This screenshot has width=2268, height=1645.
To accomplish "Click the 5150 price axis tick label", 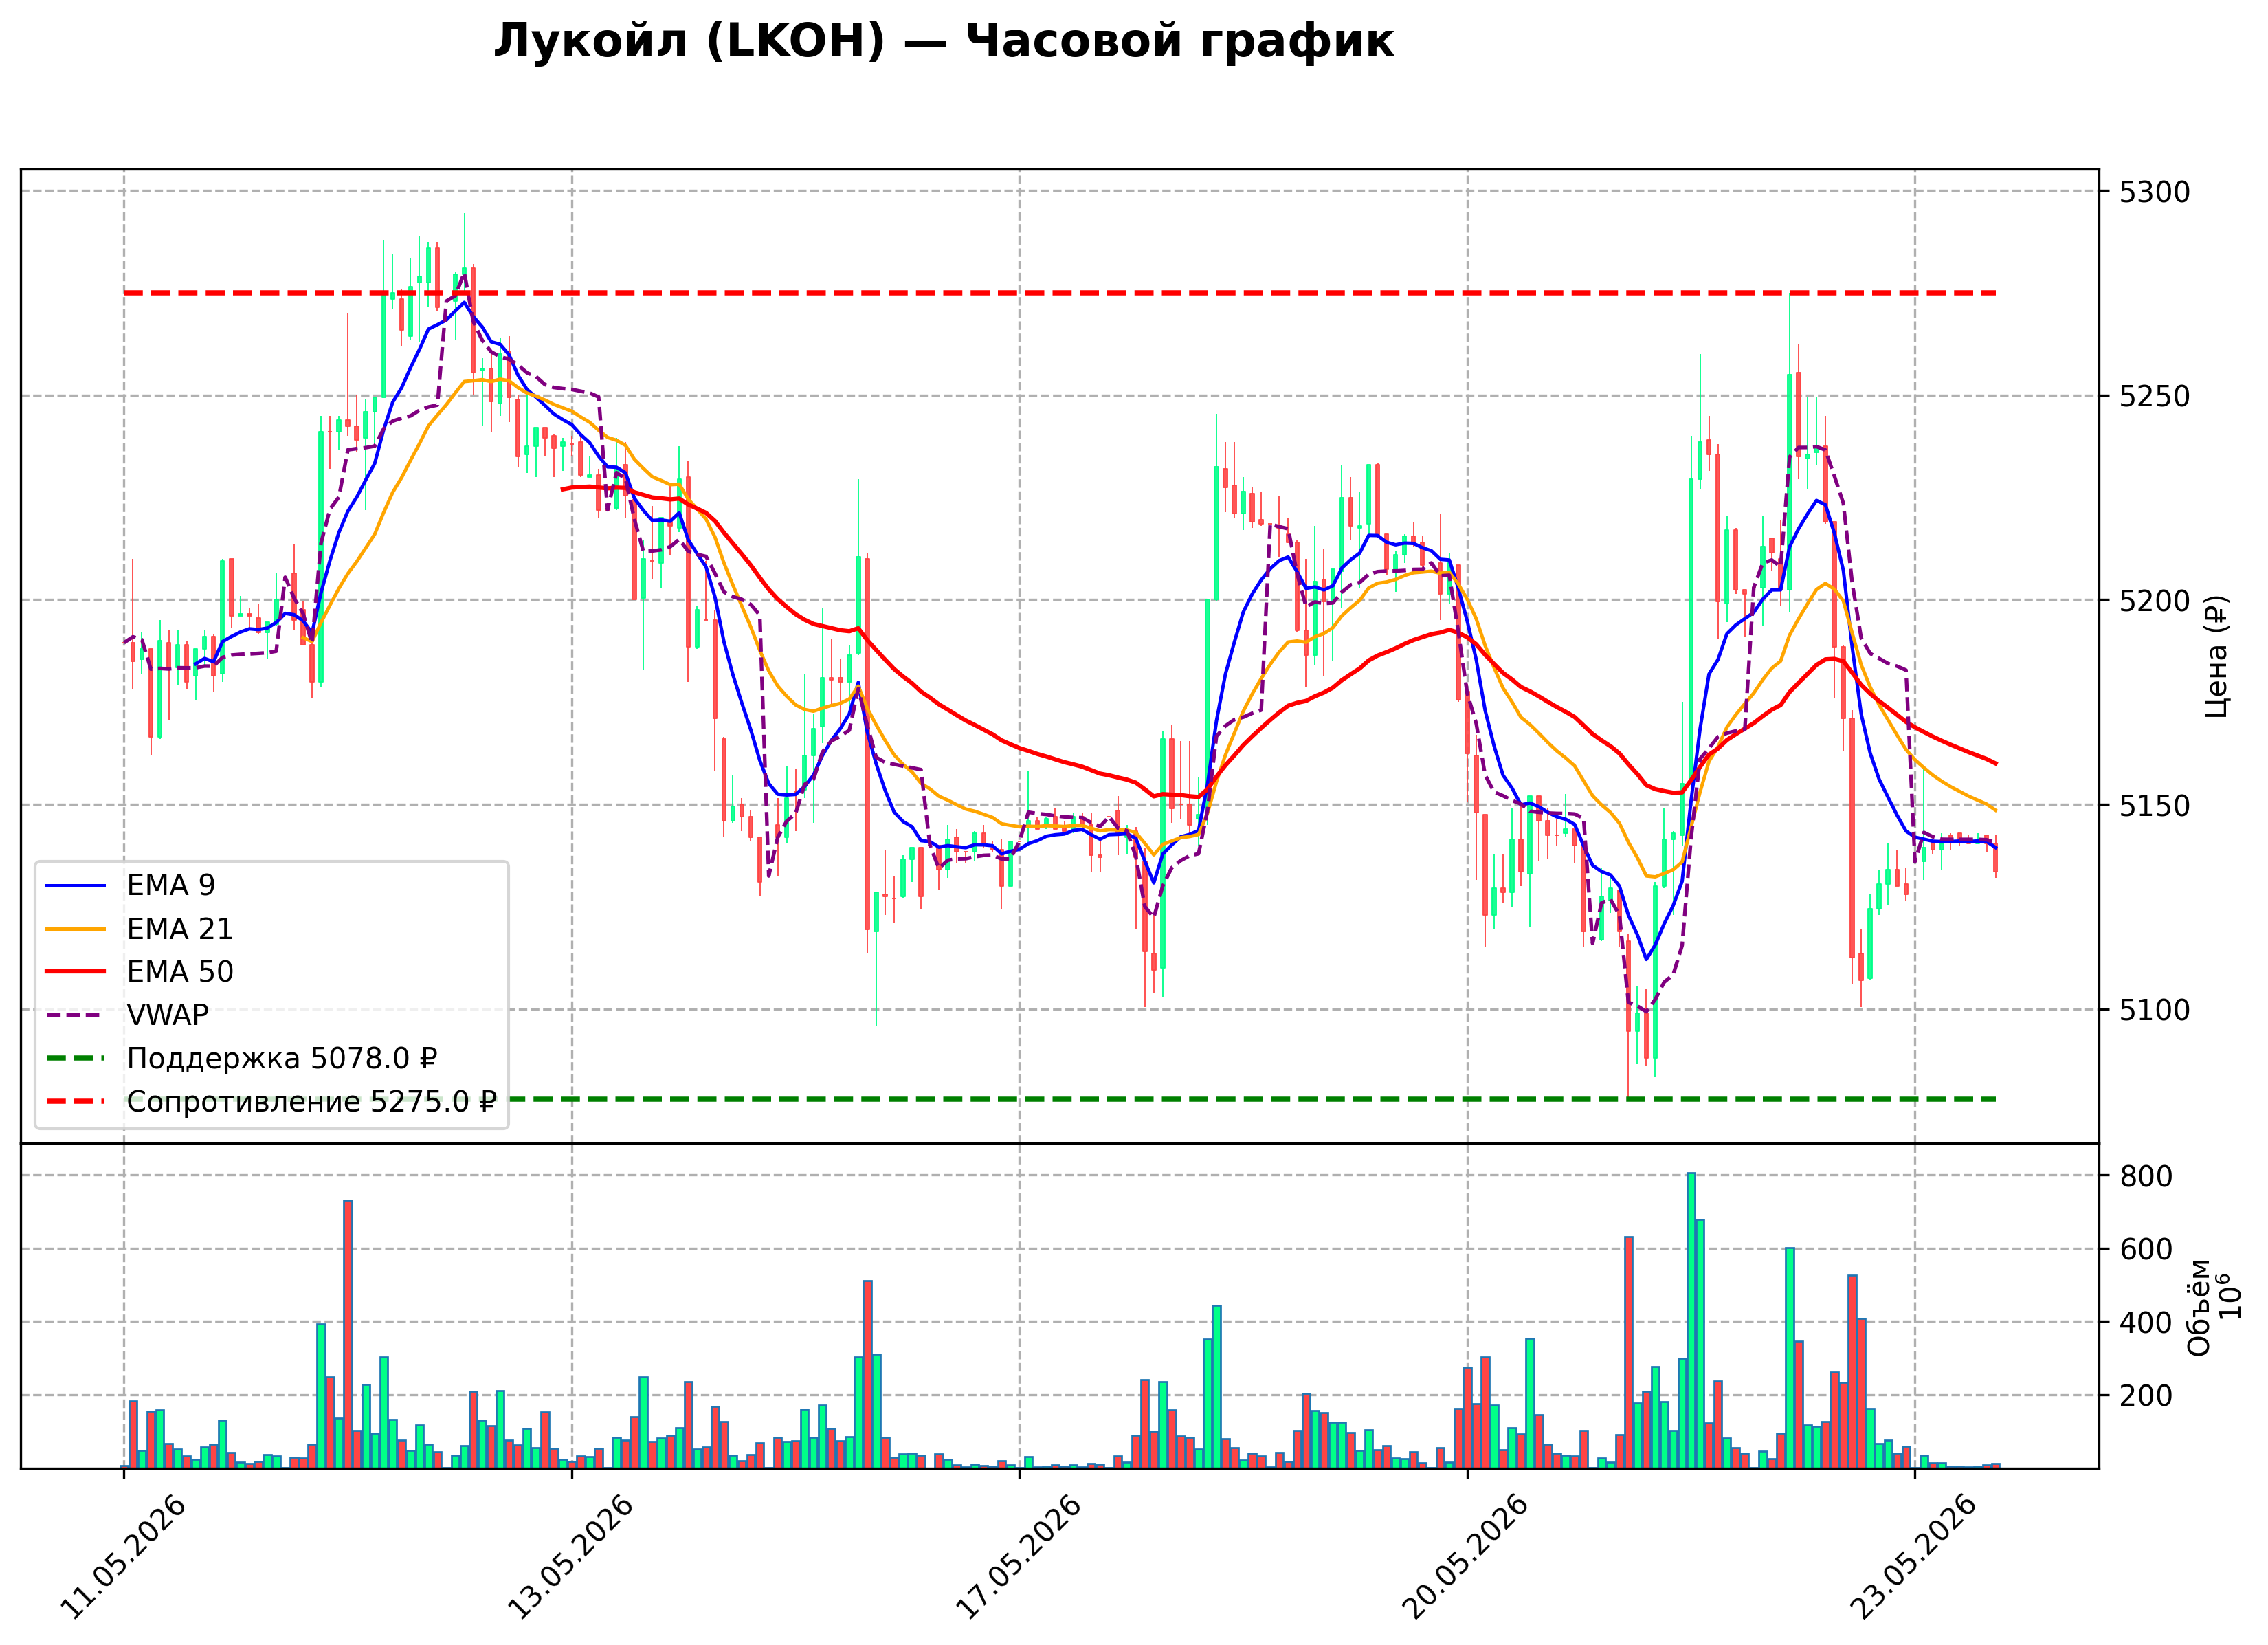I will [2155, 806].
